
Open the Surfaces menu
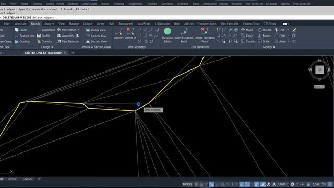(73, 4)
